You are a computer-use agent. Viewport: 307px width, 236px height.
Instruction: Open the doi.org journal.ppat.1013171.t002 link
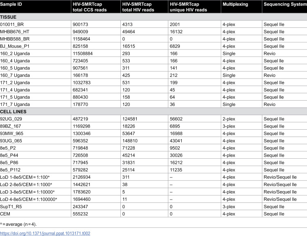(45, 233)
